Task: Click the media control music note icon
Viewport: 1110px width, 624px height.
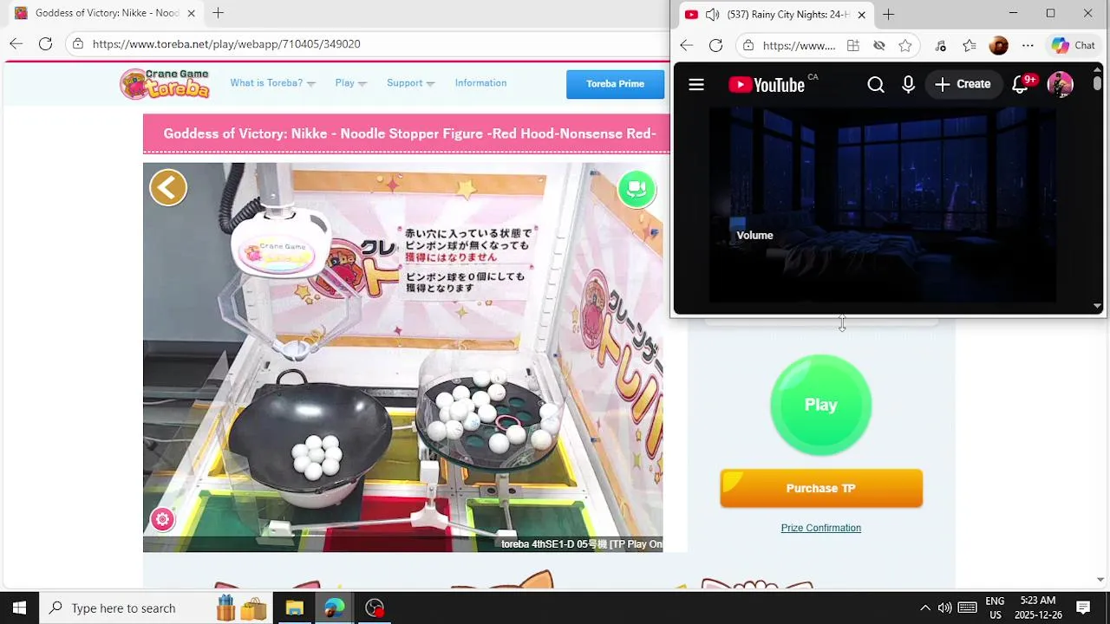Action: (x=941, y=45)
